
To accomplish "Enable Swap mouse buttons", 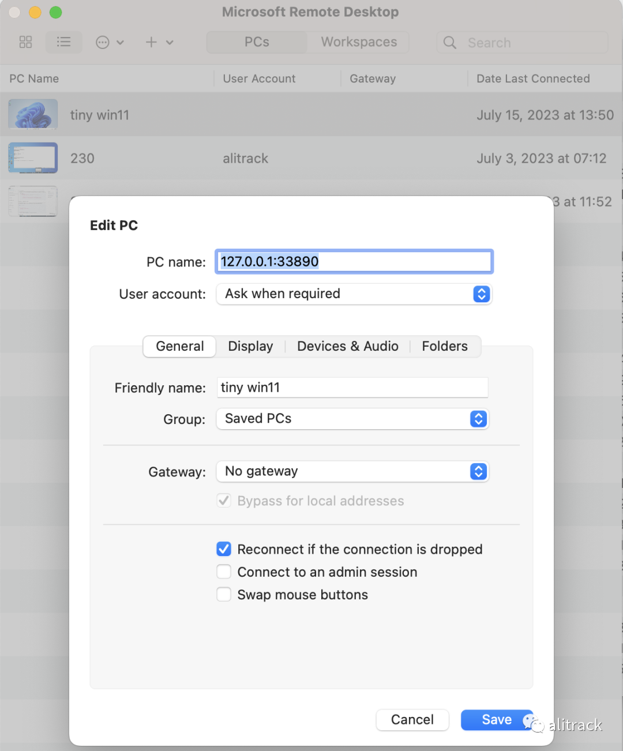I will pyautogui.click(x=224, y=595).
